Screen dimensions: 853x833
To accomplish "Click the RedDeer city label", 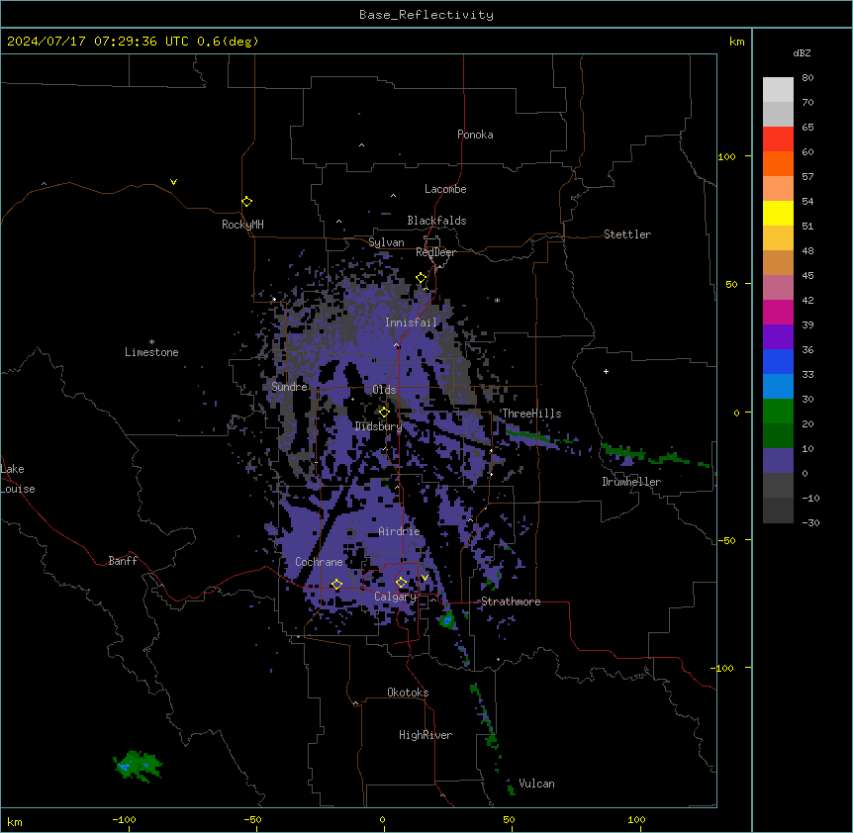I will coord(435,252).
